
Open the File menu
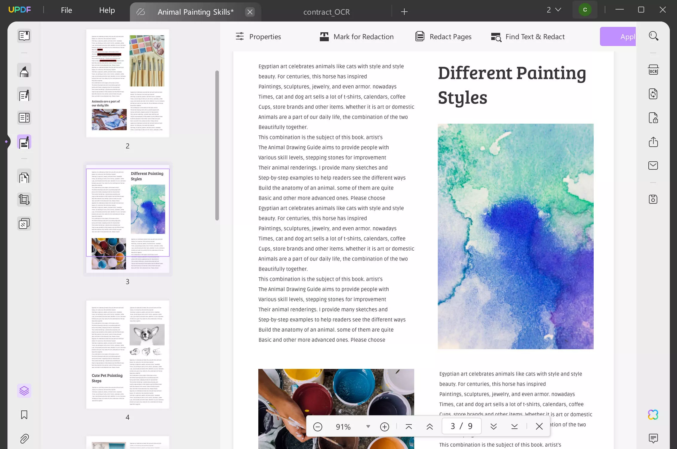[x=66, y=10]
